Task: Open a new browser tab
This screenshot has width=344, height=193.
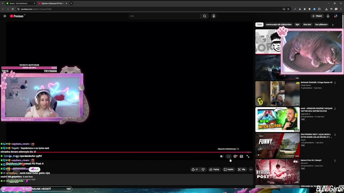Action: [71, 3]
